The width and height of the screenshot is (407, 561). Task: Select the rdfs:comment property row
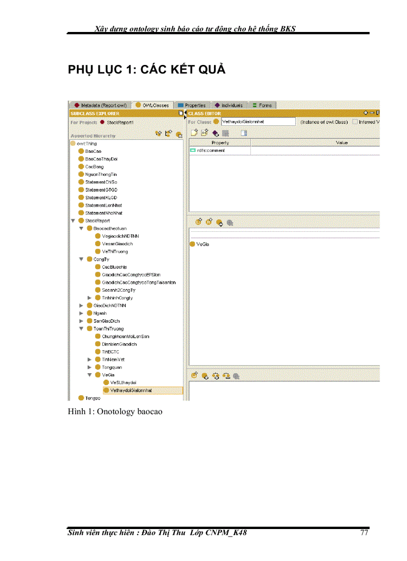pyautogui.click(x=219, y=150)
